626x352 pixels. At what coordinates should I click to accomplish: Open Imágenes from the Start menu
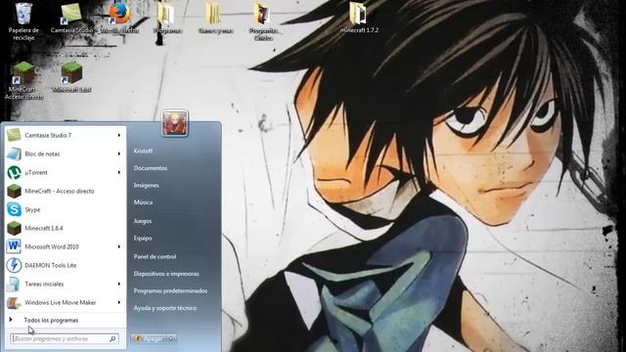pyautogui.click(x=146, y=186)
